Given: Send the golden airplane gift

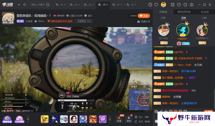Looking at the screenshot, I should 45,119.
